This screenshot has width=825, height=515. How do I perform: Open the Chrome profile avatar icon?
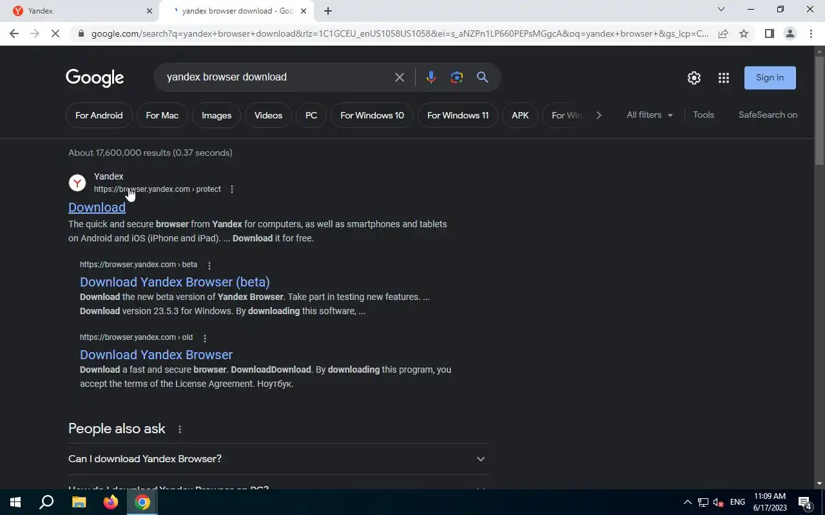[790, 33]
